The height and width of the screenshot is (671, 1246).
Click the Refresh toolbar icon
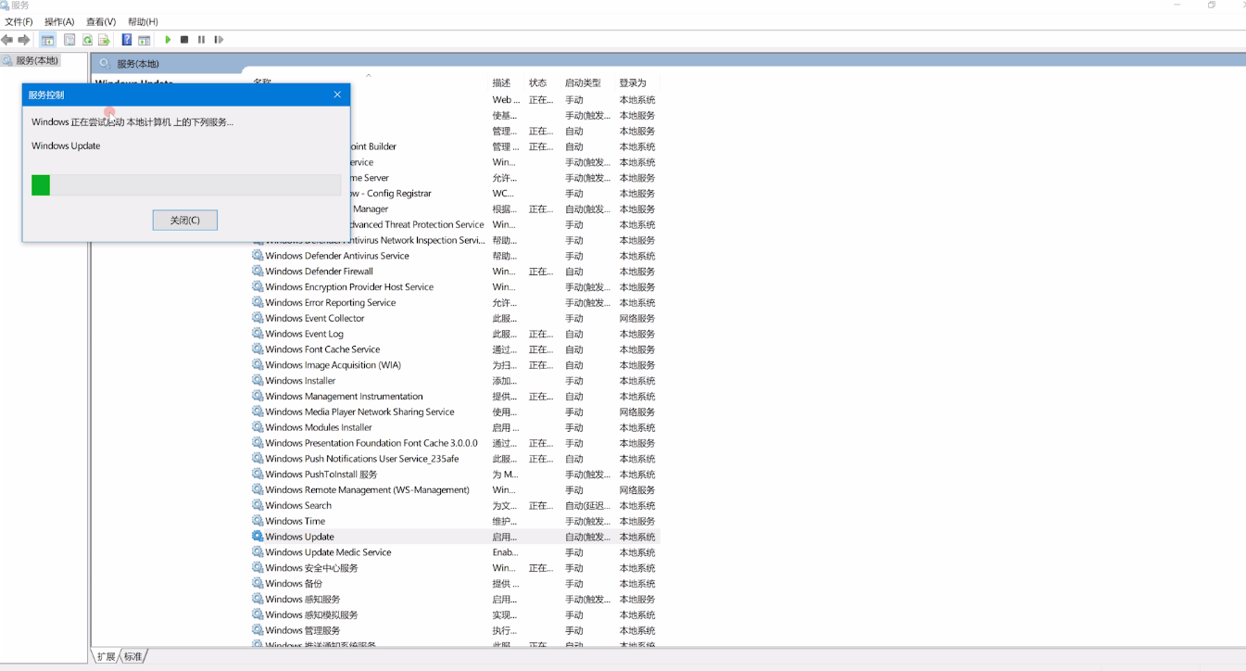[87, 40]
